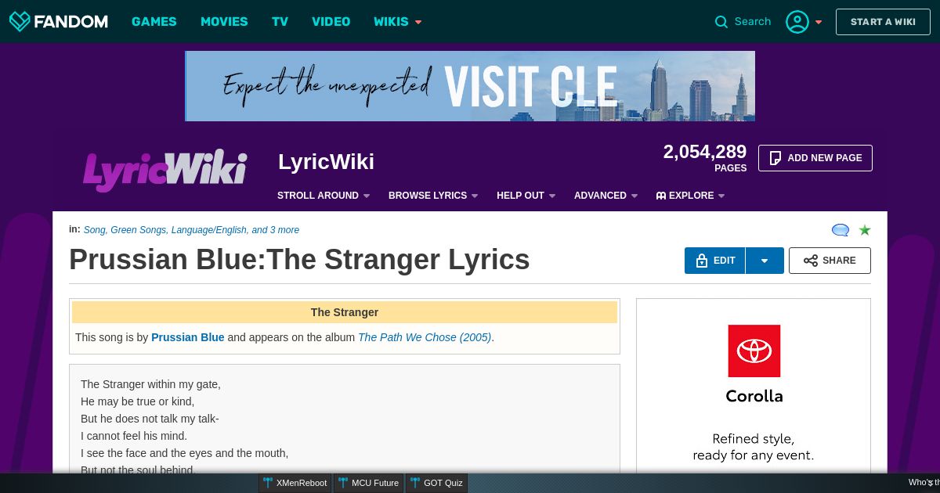Click the 2,054,289 pages counter
Image resolution: width=940 pixels, height=493 pixels.
[x=705, y=157]
